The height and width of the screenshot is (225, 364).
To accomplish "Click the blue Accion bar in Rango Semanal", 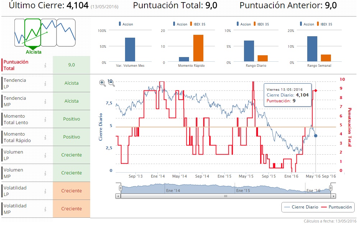I will tap(312, 49).
